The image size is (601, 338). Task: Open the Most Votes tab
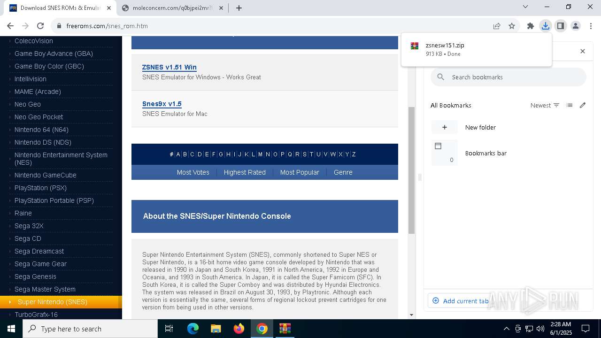(193, 172)
